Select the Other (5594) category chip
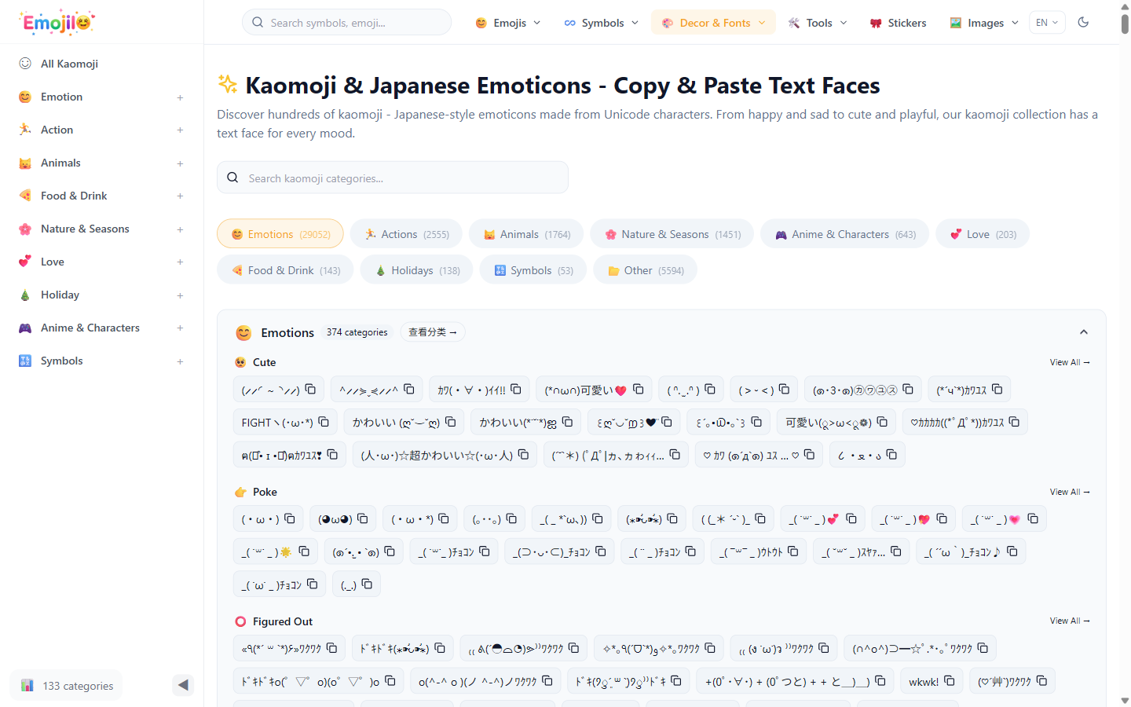The image size is (1131, 707). coord(645,270)
